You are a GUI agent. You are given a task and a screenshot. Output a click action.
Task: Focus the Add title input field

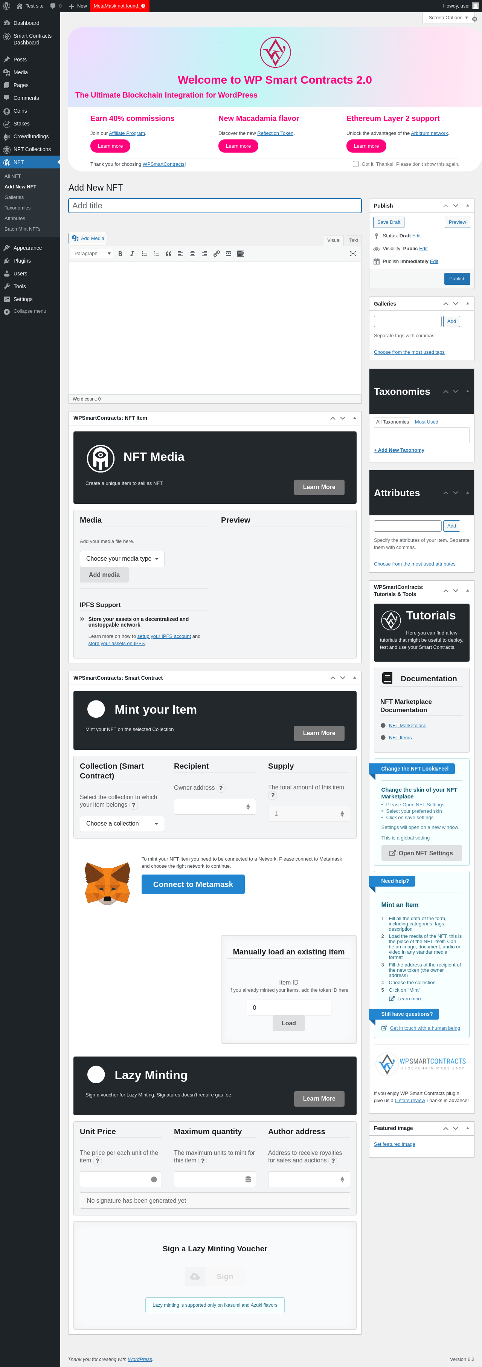click(215, 205)
